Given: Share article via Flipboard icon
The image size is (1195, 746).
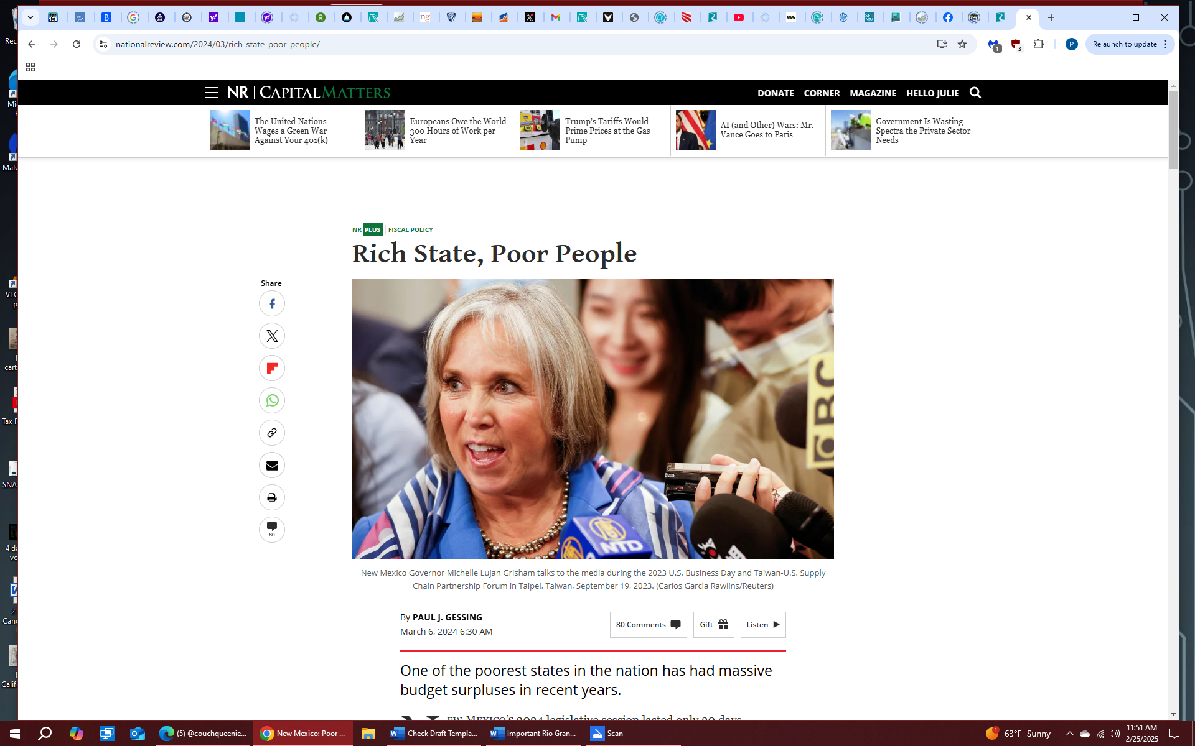Looking at the screenshot, I should 272,369.
